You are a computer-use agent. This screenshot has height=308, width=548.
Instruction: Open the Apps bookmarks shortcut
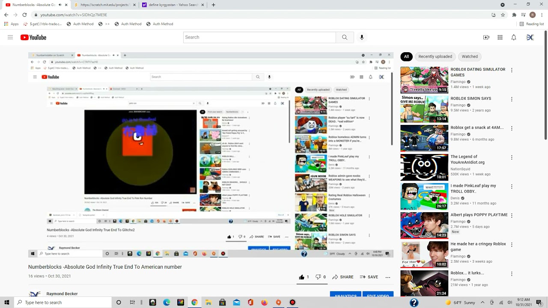click(x=12, y=24)
